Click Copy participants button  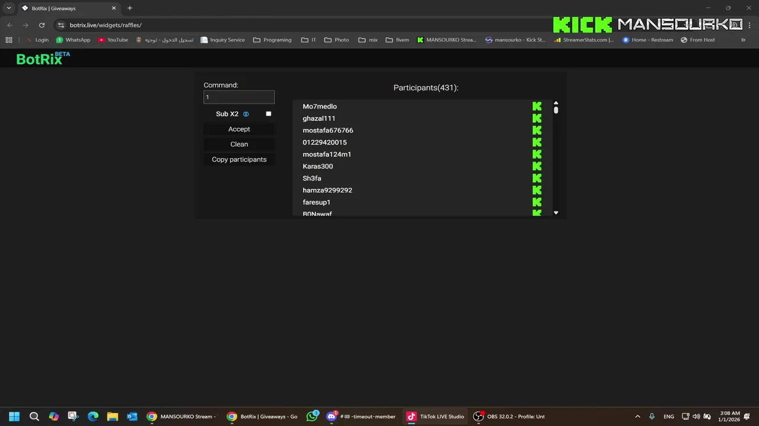(x=239, y=160)
